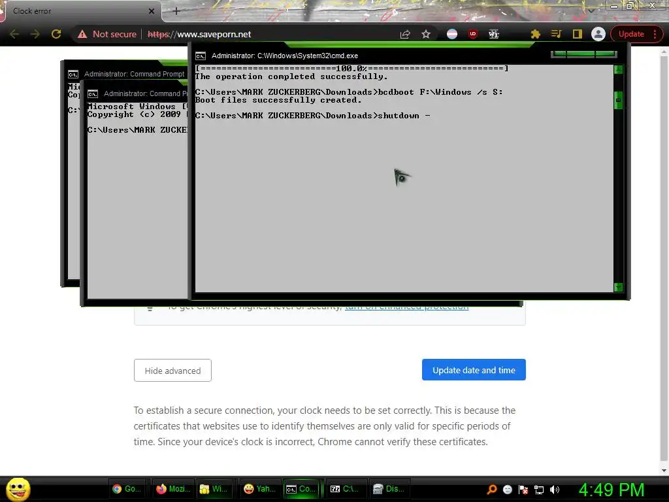The image size is (669, 502).
Task: Select the Clock error tab
Action: pyautogui.click(x=81, y=11)
